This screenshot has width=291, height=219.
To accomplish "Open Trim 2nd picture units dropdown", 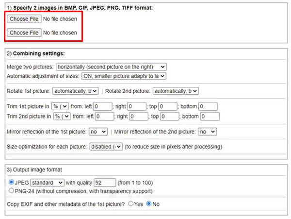I will click(62, 117).
